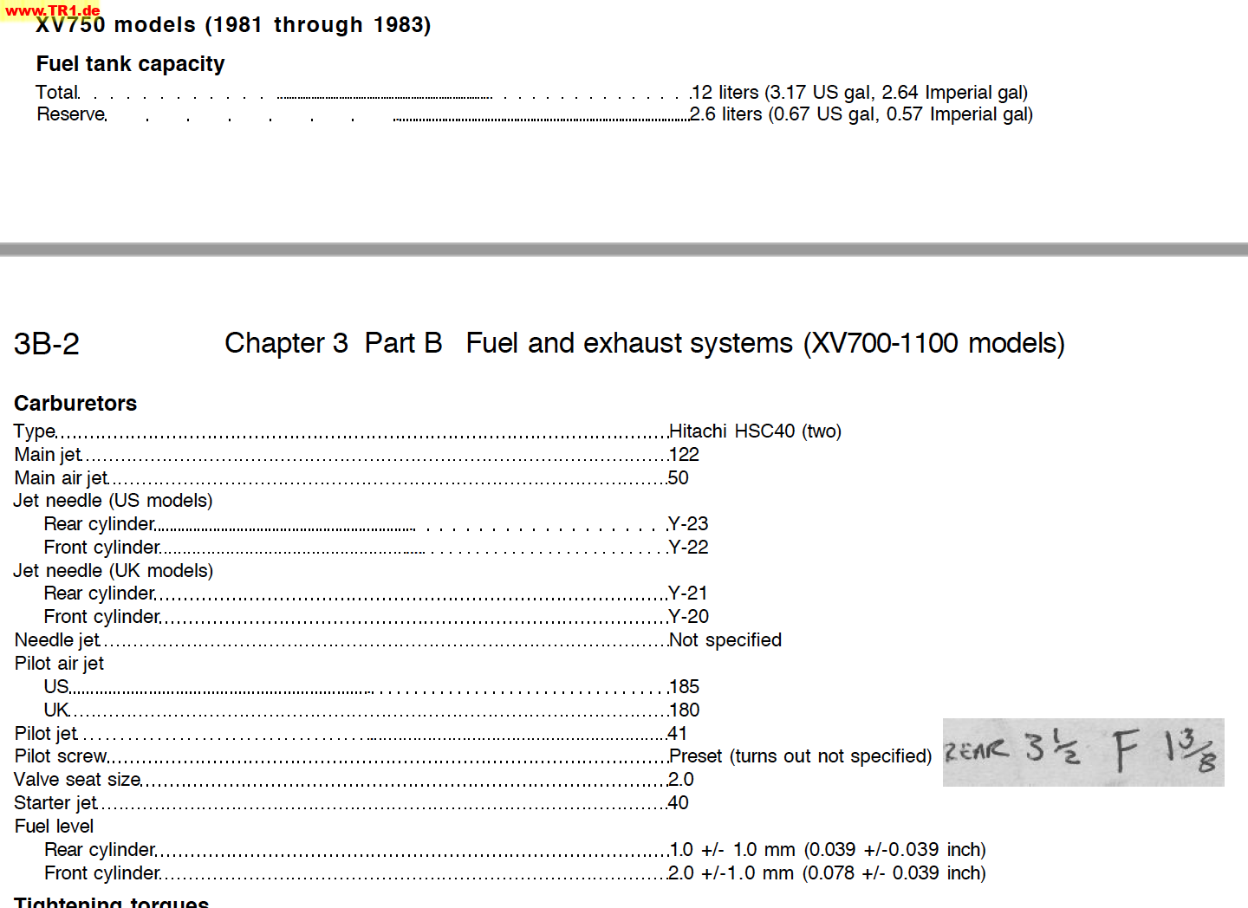Image resolution: width=1248 pixels, height=908 pixels.
Task: Select the Main air jet value '50'
Action: (x=678, y=478)
